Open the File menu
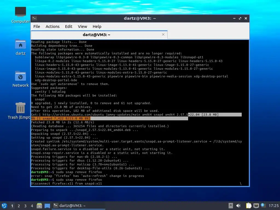 (37, 27)
